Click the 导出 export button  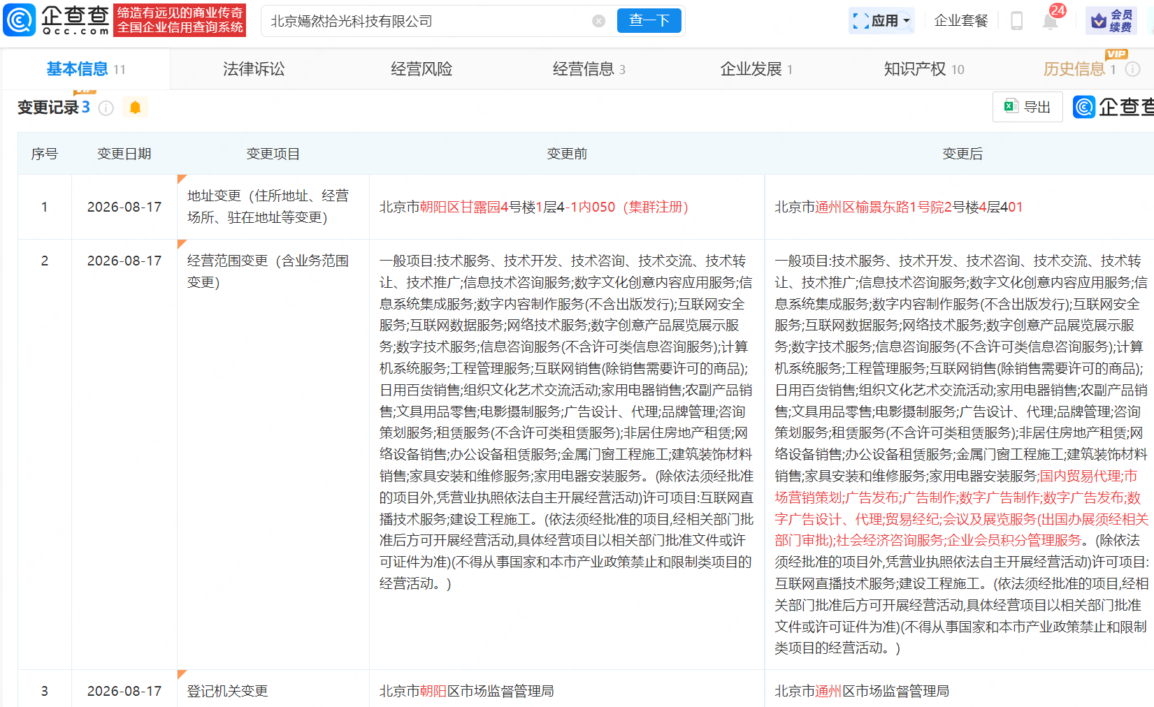click(x=1027, y=107)
